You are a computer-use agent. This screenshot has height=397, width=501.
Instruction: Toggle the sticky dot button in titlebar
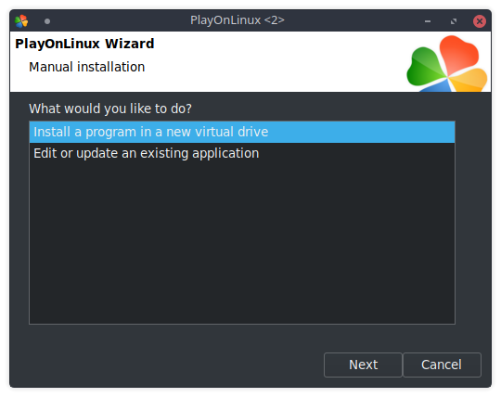click(x=47, y=21)
